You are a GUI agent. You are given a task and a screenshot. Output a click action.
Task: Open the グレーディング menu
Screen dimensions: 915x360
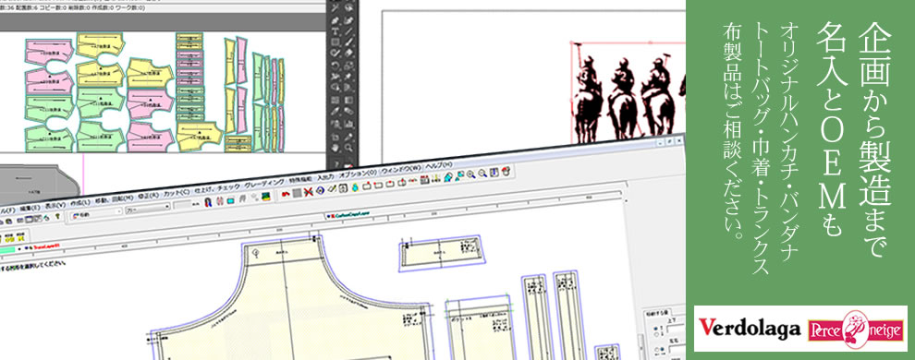[x=264, y=184]
